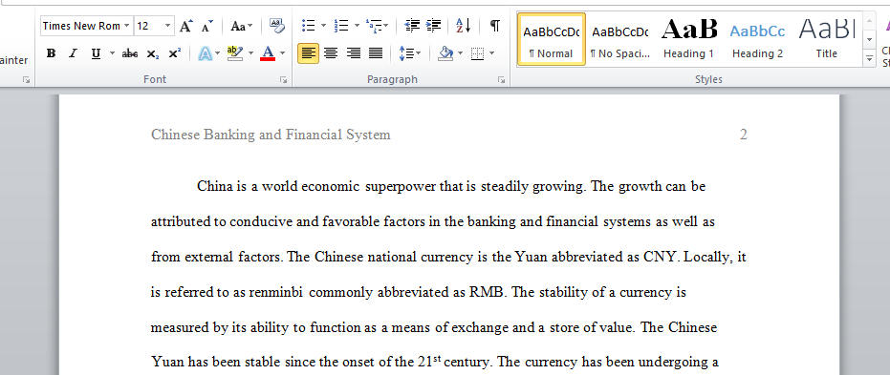Apply Borders button
The width and height of the screenshot is (890, 375).
tap(478, 53)
